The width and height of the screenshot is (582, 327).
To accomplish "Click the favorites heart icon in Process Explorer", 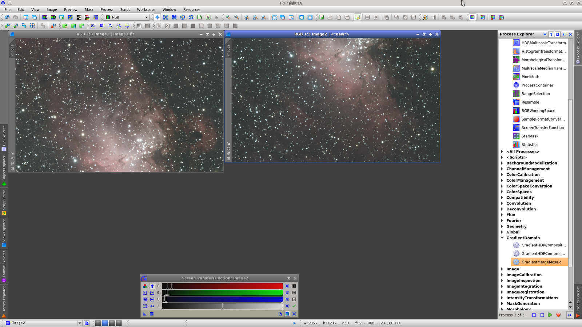I will click(x=559, y=315).
